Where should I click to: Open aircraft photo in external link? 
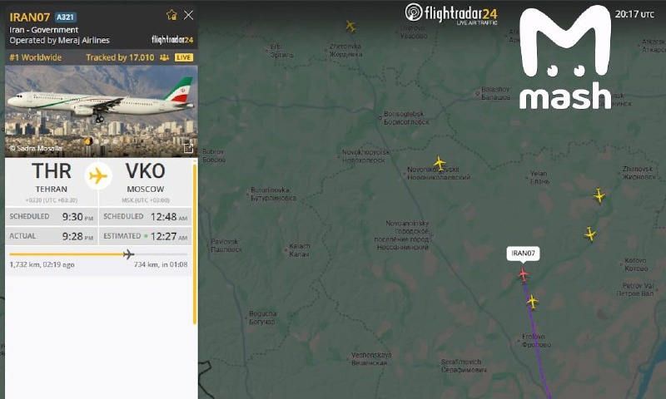[188, 149]
